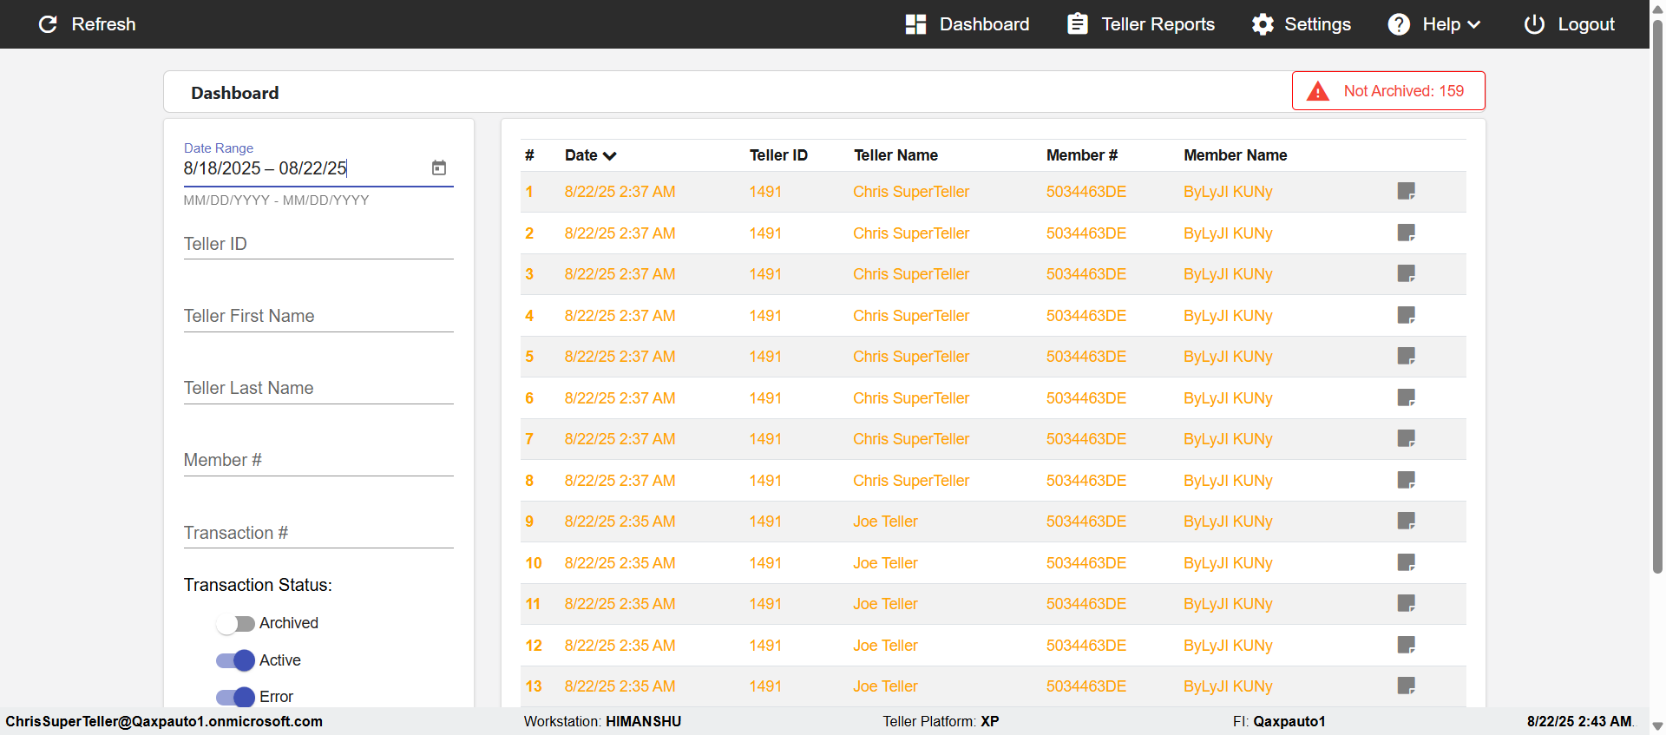Open the Date Range calendar picker icon
Viewport: 1666px width, 735px height.
tap(439, 167)
